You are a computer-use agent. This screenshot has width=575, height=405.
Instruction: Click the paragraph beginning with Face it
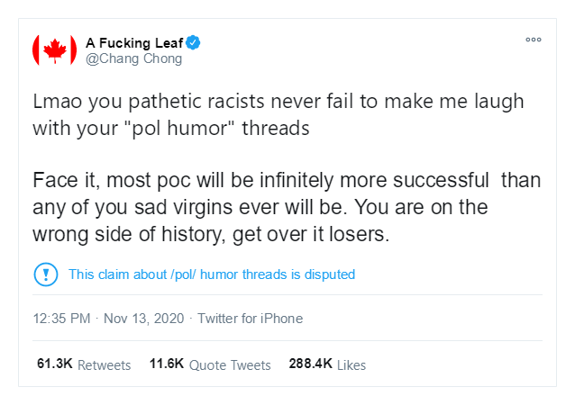point(287,207)
